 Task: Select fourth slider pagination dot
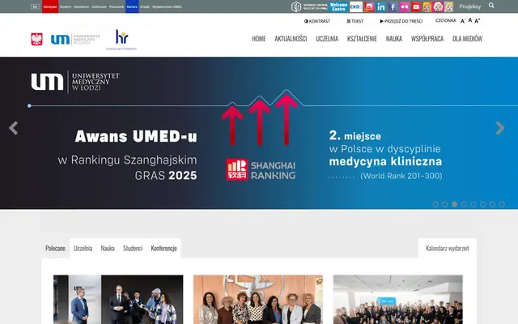pos(464,204)
